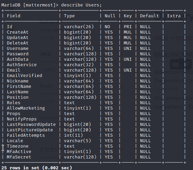Select the 'MfaActive' field name

click(x=19, y=151)
